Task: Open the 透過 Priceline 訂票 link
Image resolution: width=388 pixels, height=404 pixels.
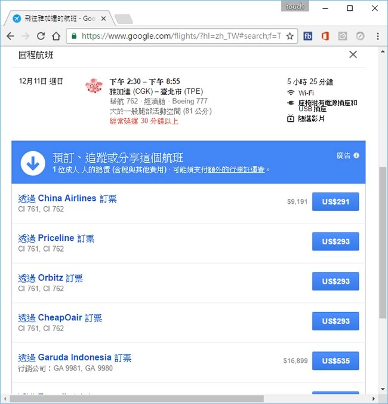Action: point(56,238)
